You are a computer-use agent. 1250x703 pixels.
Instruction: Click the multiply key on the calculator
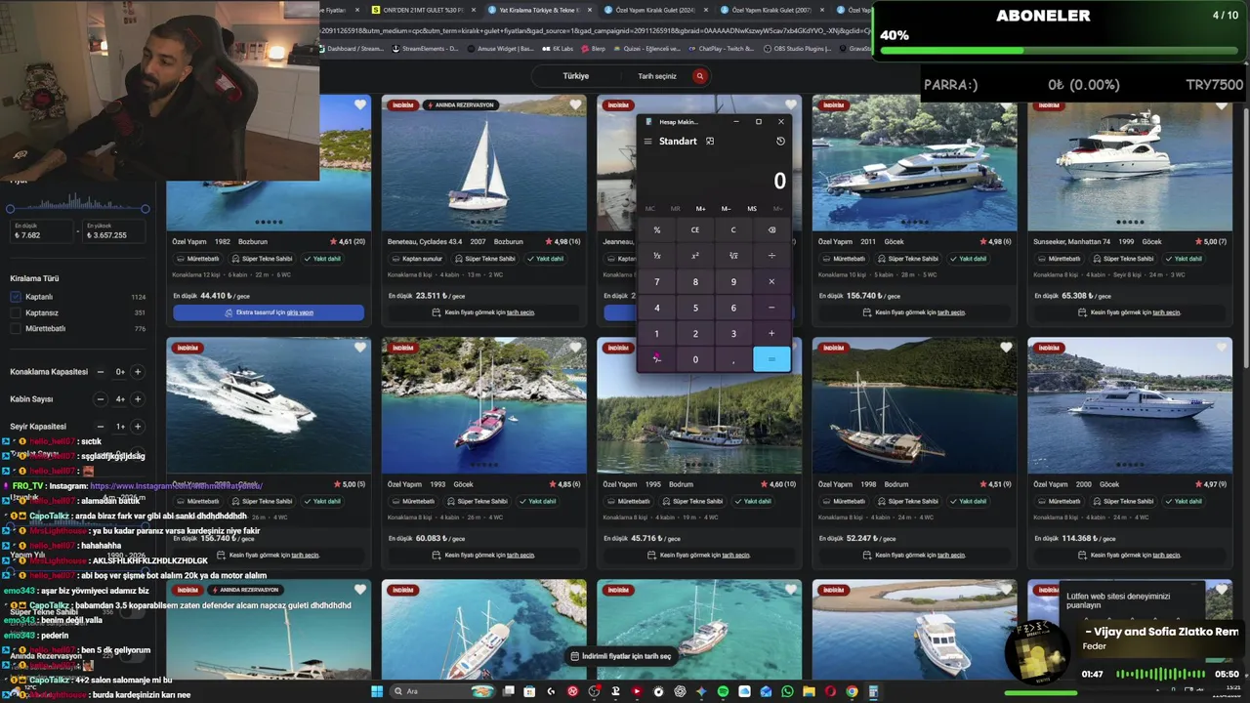tap(771, 282)
